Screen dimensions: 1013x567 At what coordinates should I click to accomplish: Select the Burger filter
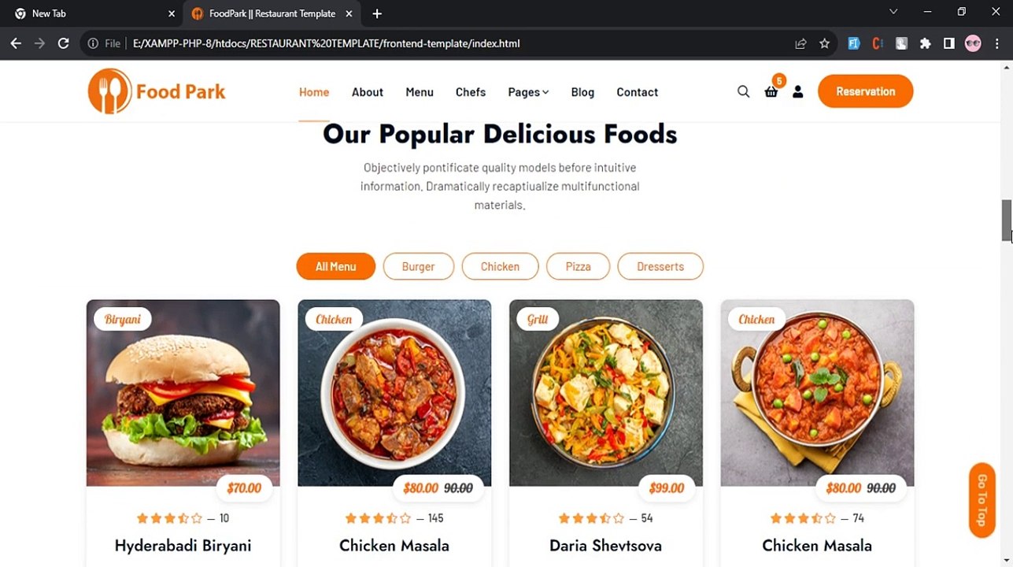point(419,266)
